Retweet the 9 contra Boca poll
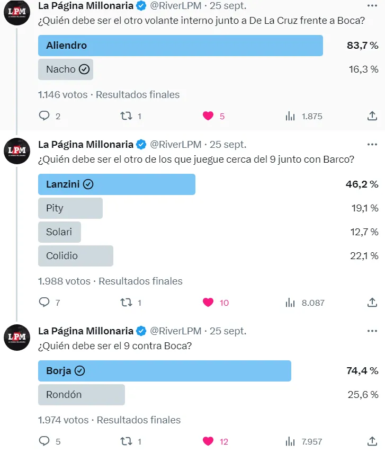Image resolution: width=385 pixels, height=452 pixels. 126,441
